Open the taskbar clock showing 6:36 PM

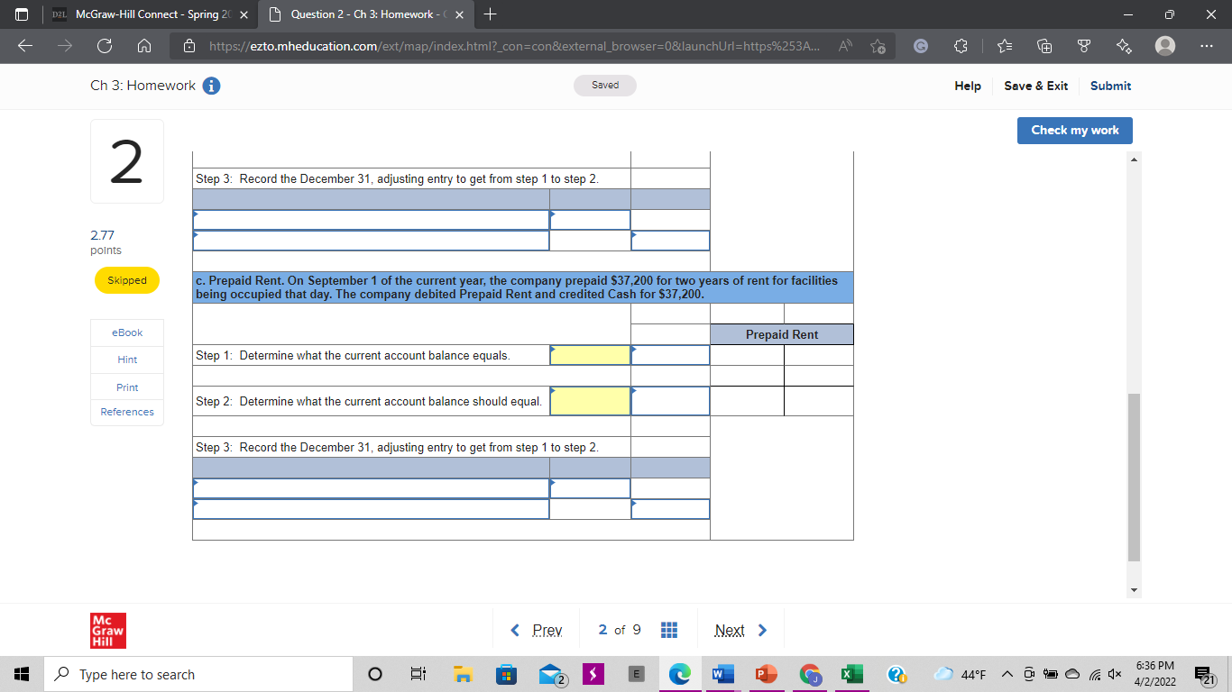tap(1154, 674)
